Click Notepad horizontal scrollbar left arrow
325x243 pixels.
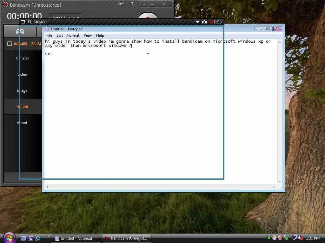[48, 187]
